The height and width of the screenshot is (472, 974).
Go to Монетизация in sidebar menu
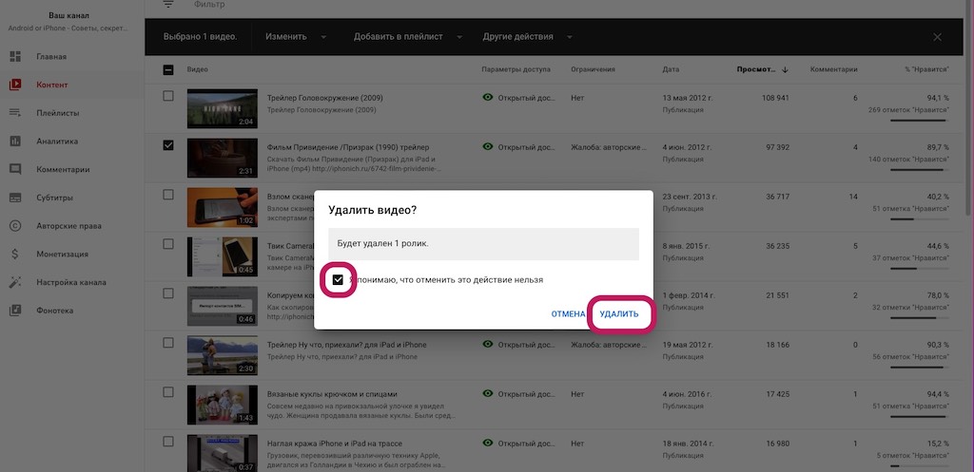point(62,254)
